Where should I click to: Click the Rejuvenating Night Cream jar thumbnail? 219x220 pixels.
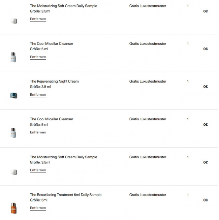coord(13,96)
